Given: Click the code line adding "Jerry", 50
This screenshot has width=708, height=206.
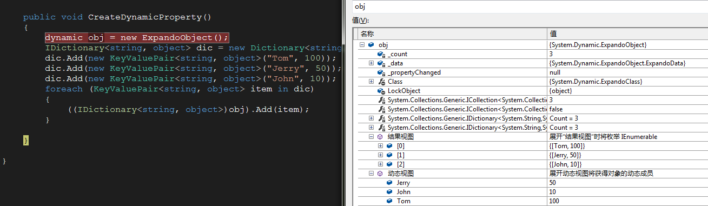Looking at the screenshot, I should click(193, 68).
